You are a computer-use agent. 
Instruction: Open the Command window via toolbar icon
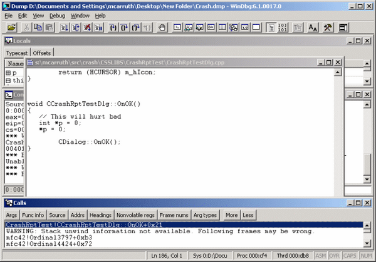point(177,28)
